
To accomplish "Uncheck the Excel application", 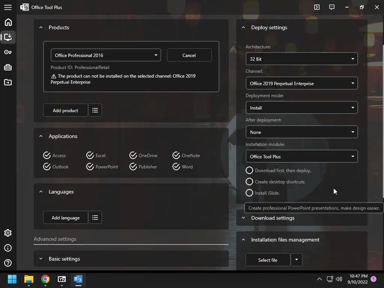I will pyautogui.click(x=96, y=155).
